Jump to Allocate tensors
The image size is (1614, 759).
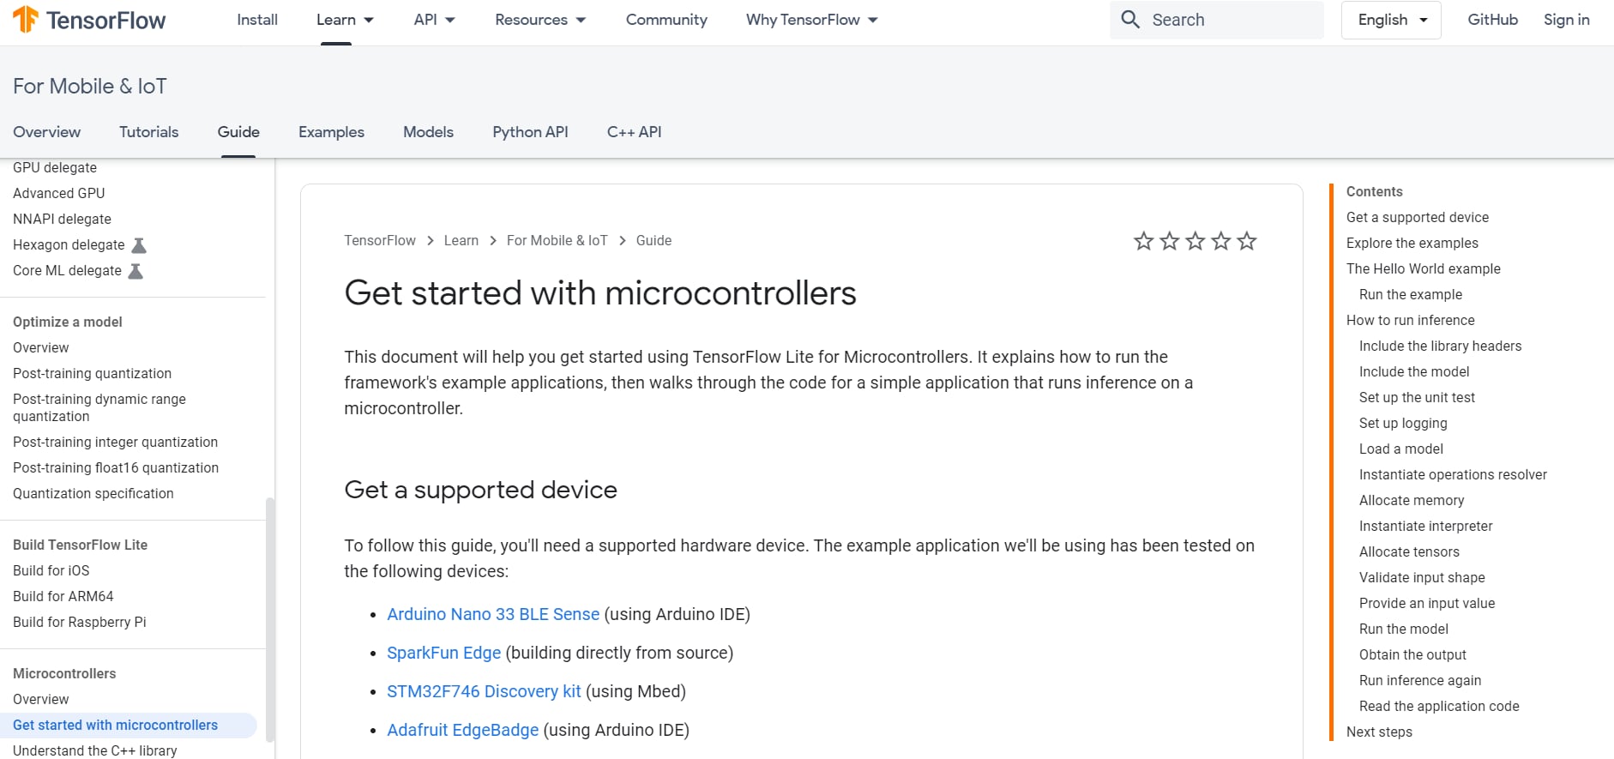click(1409, 551)
